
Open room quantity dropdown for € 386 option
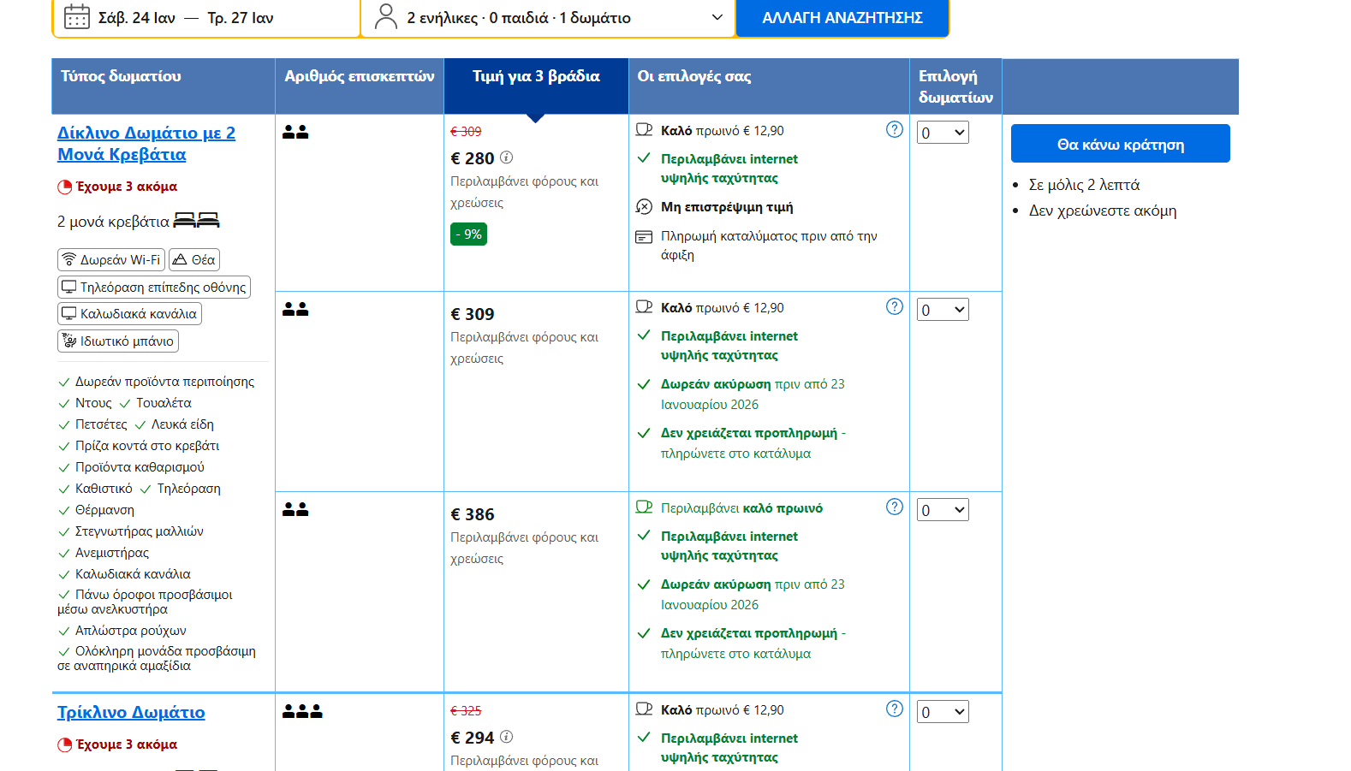pos(943,510)
